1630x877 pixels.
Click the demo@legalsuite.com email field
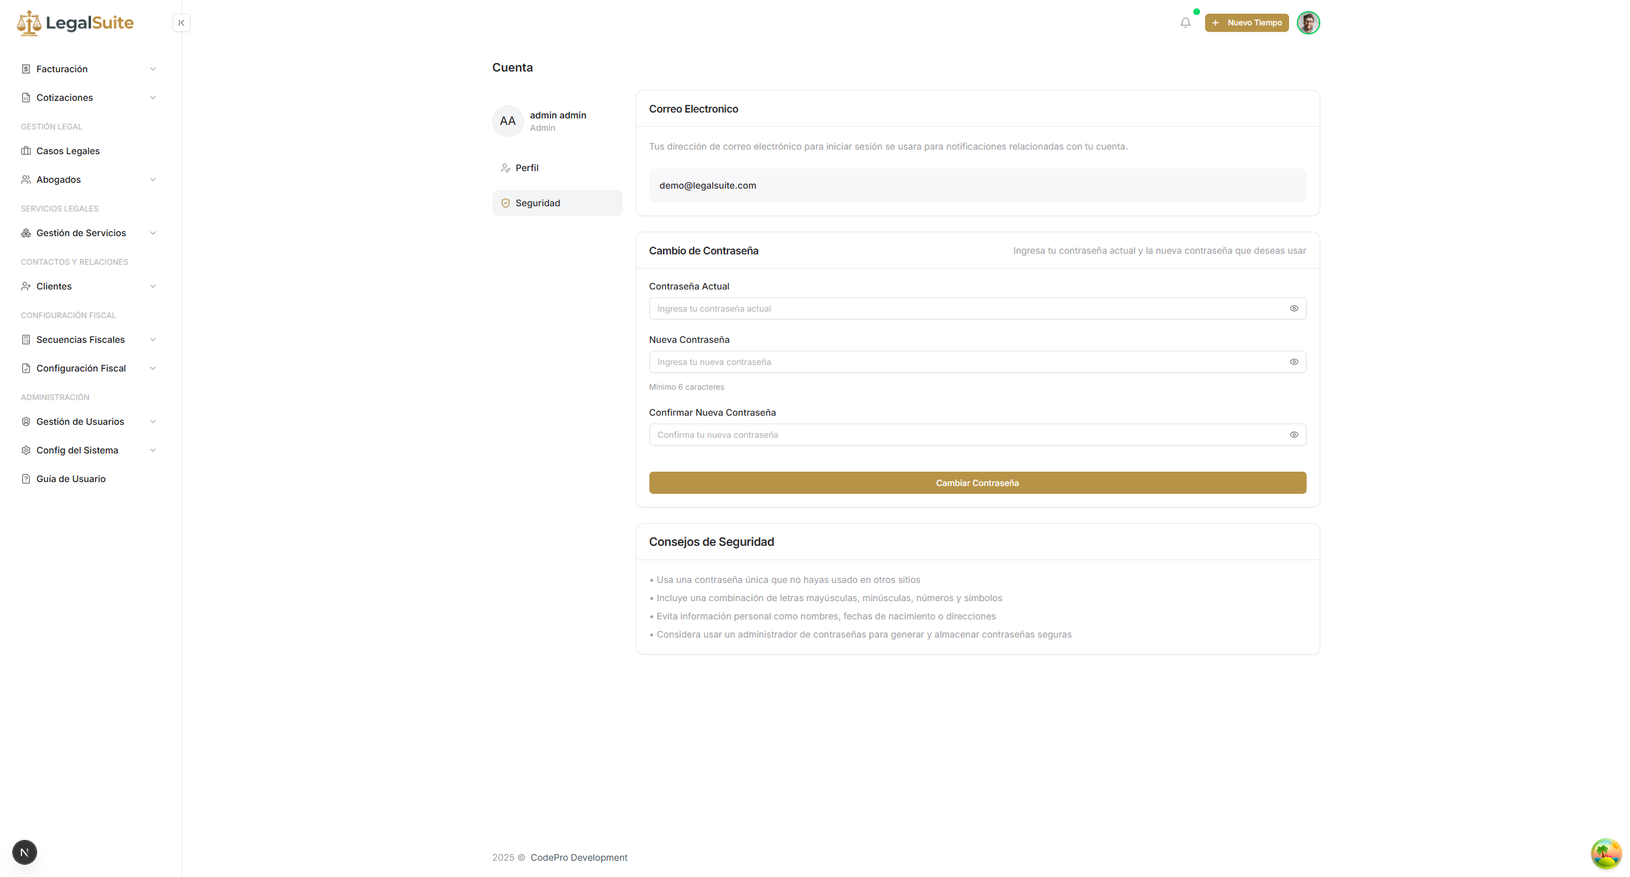pos(977,185)
